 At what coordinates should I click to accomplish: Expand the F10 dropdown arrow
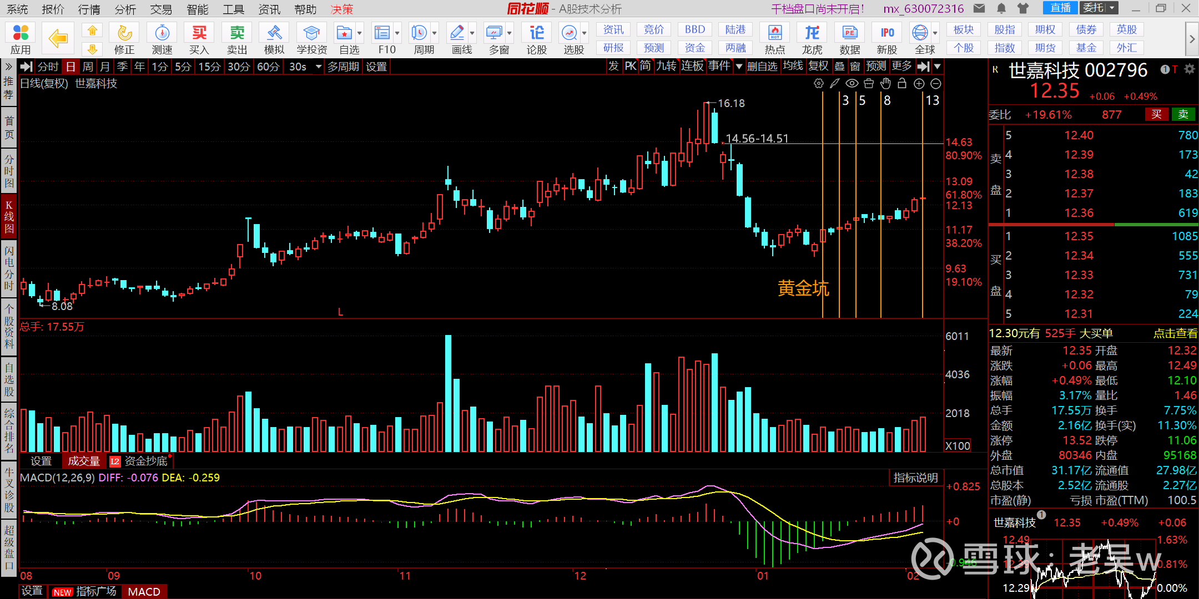pos(397,33)
